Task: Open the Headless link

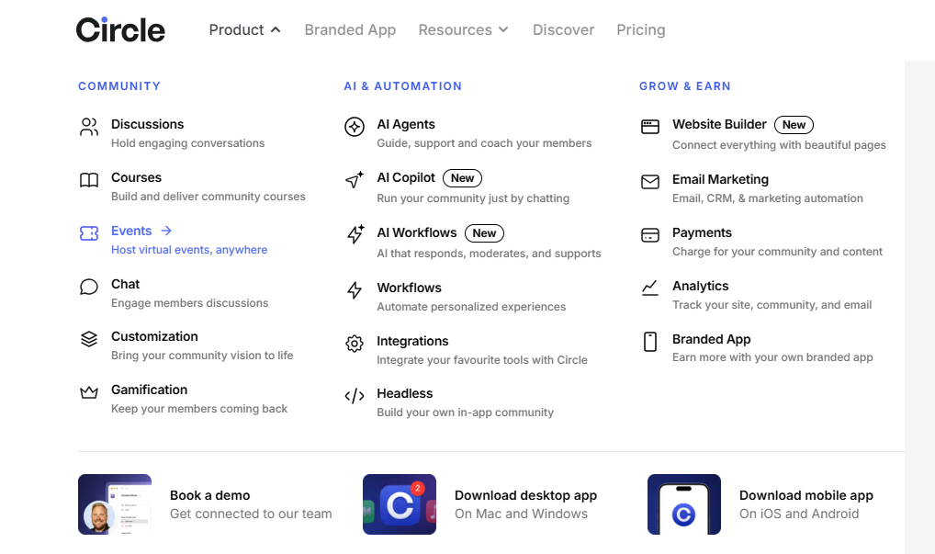Action: (404, 393)
